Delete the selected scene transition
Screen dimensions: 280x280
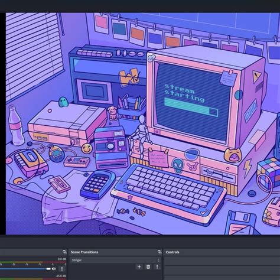click(148, 267)
